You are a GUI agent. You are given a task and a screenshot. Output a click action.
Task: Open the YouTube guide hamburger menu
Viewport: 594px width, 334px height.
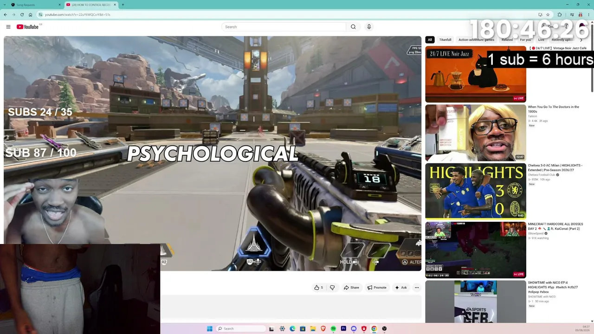point(8,27)
